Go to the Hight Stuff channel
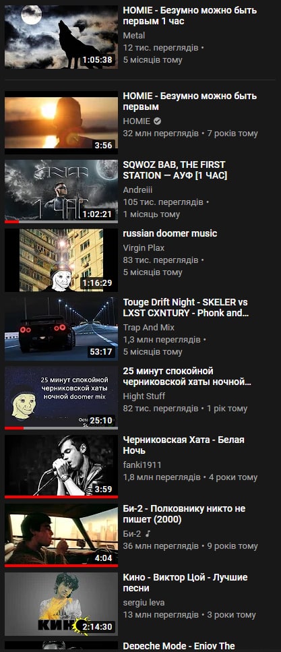Viewport: 281px width, 652px height. pyautogui.click(x=144, y=396)
